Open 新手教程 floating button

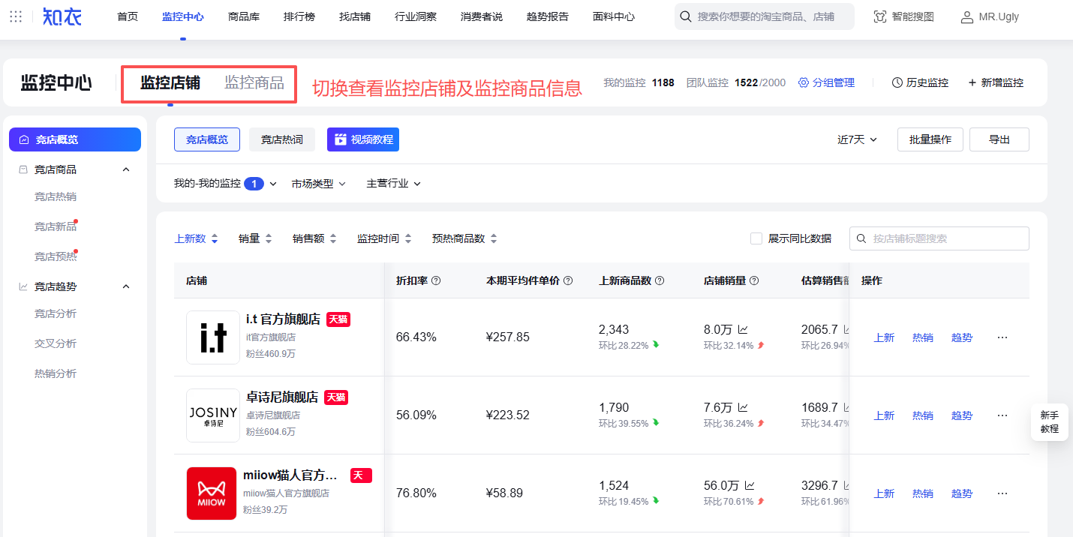pos(1050,421)
